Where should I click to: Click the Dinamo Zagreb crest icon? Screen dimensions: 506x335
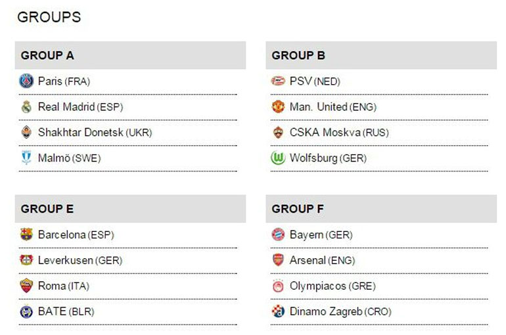tap(278, 312)
